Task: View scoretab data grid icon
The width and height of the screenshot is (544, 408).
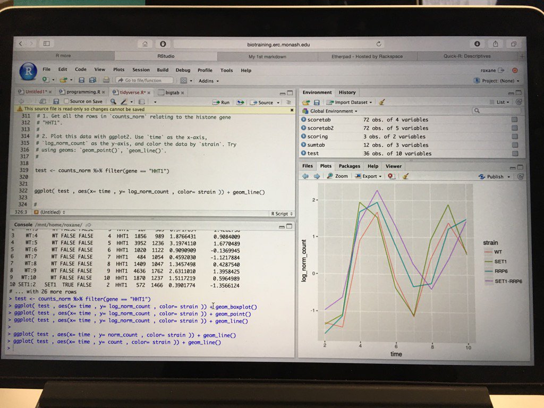Action: [514, 120]
